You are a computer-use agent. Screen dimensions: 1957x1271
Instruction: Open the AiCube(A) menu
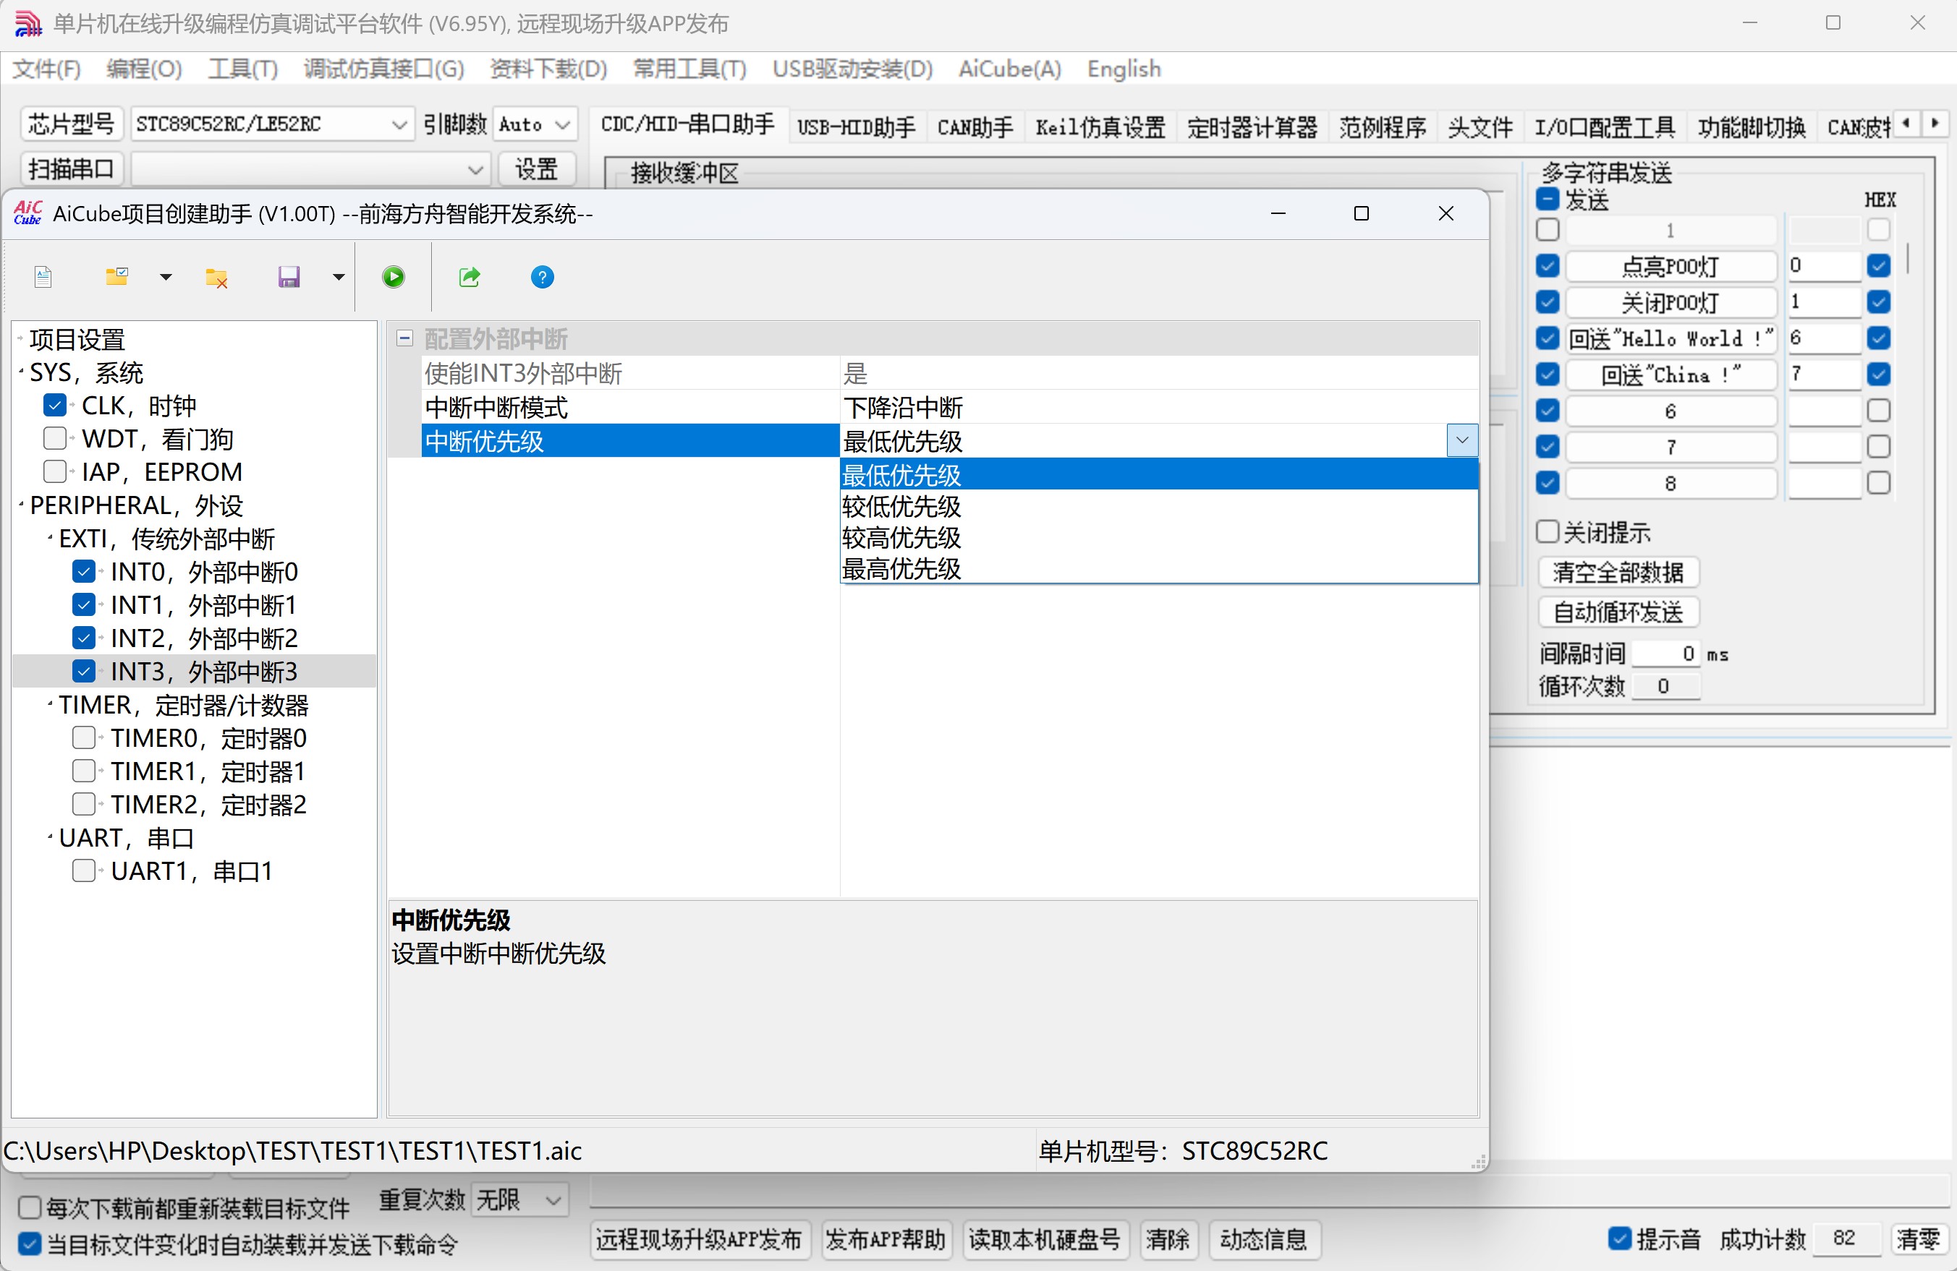[1010, 69]
